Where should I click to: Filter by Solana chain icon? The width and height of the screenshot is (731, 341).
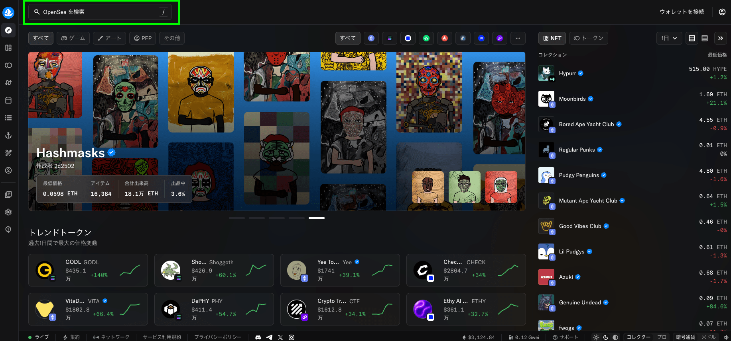click(390, 38)
